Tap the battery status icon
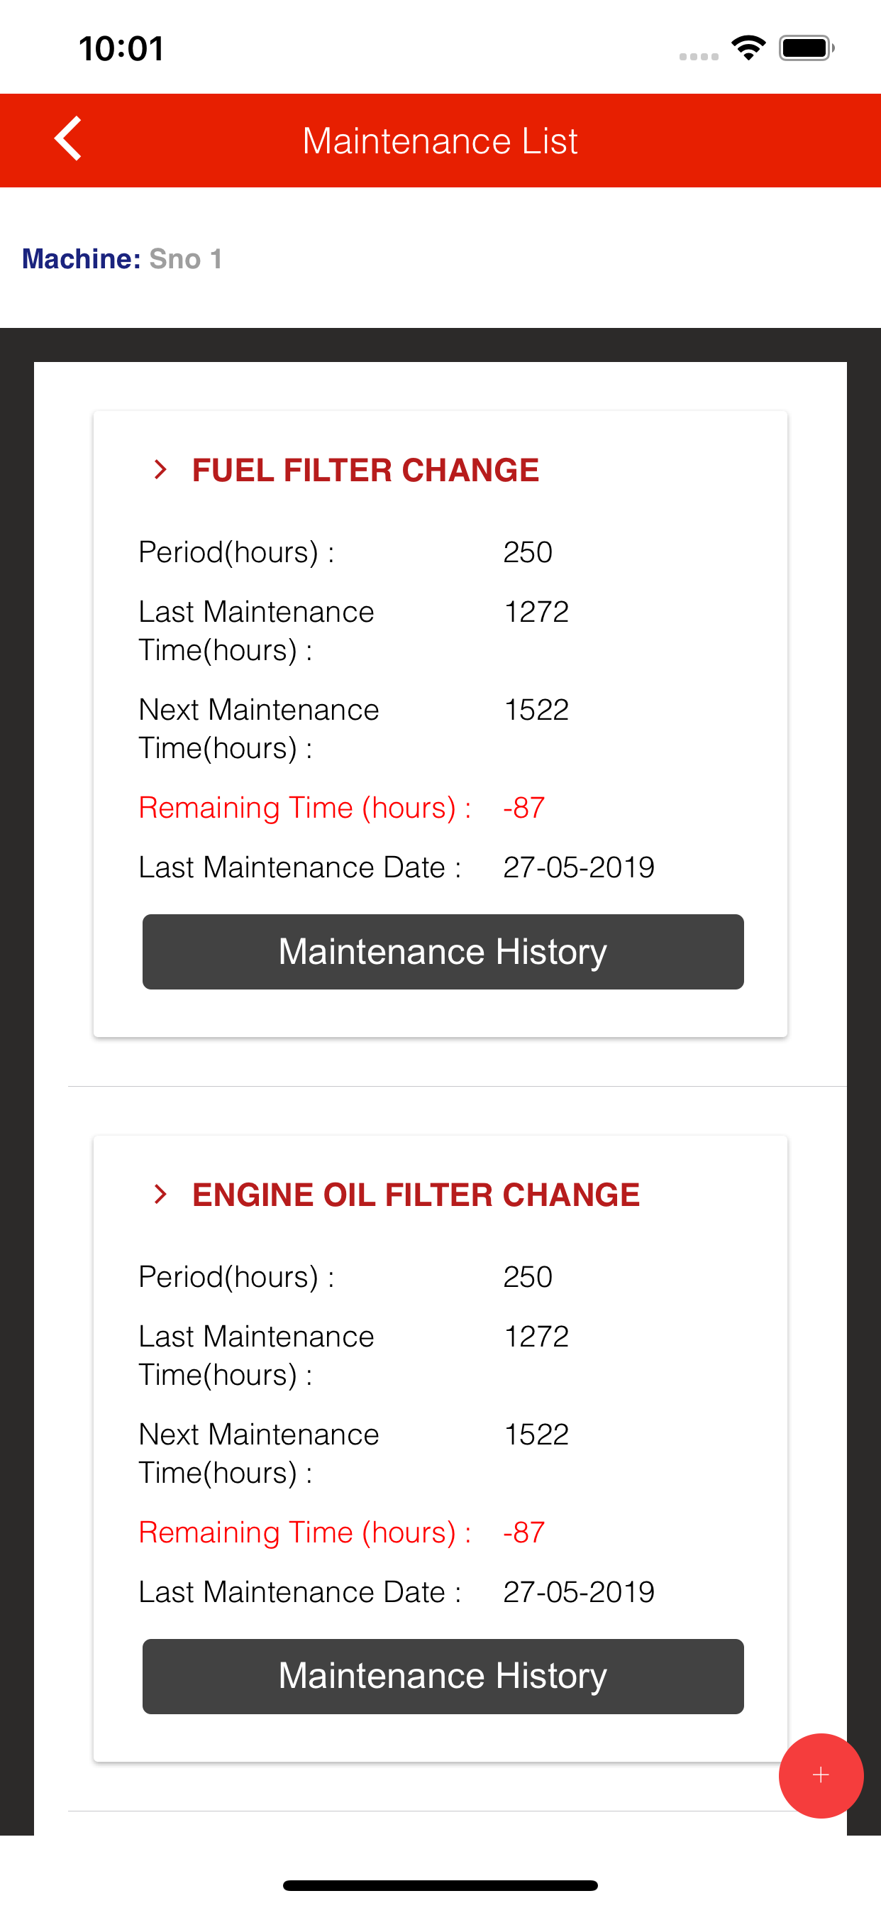This screenshot has width=881, height=1908. click(807, 48)
